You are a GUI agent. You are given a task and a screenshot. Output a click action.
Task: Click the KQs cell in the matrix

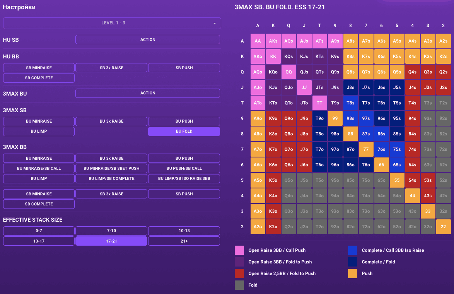tap(288, 56)
